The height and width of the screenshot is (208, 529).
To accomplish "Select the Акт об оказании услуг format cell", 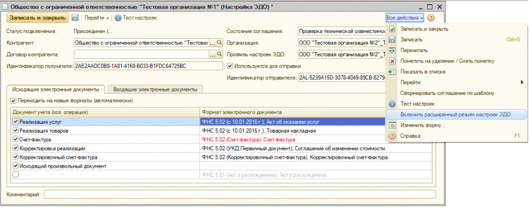I will (292, 121).
